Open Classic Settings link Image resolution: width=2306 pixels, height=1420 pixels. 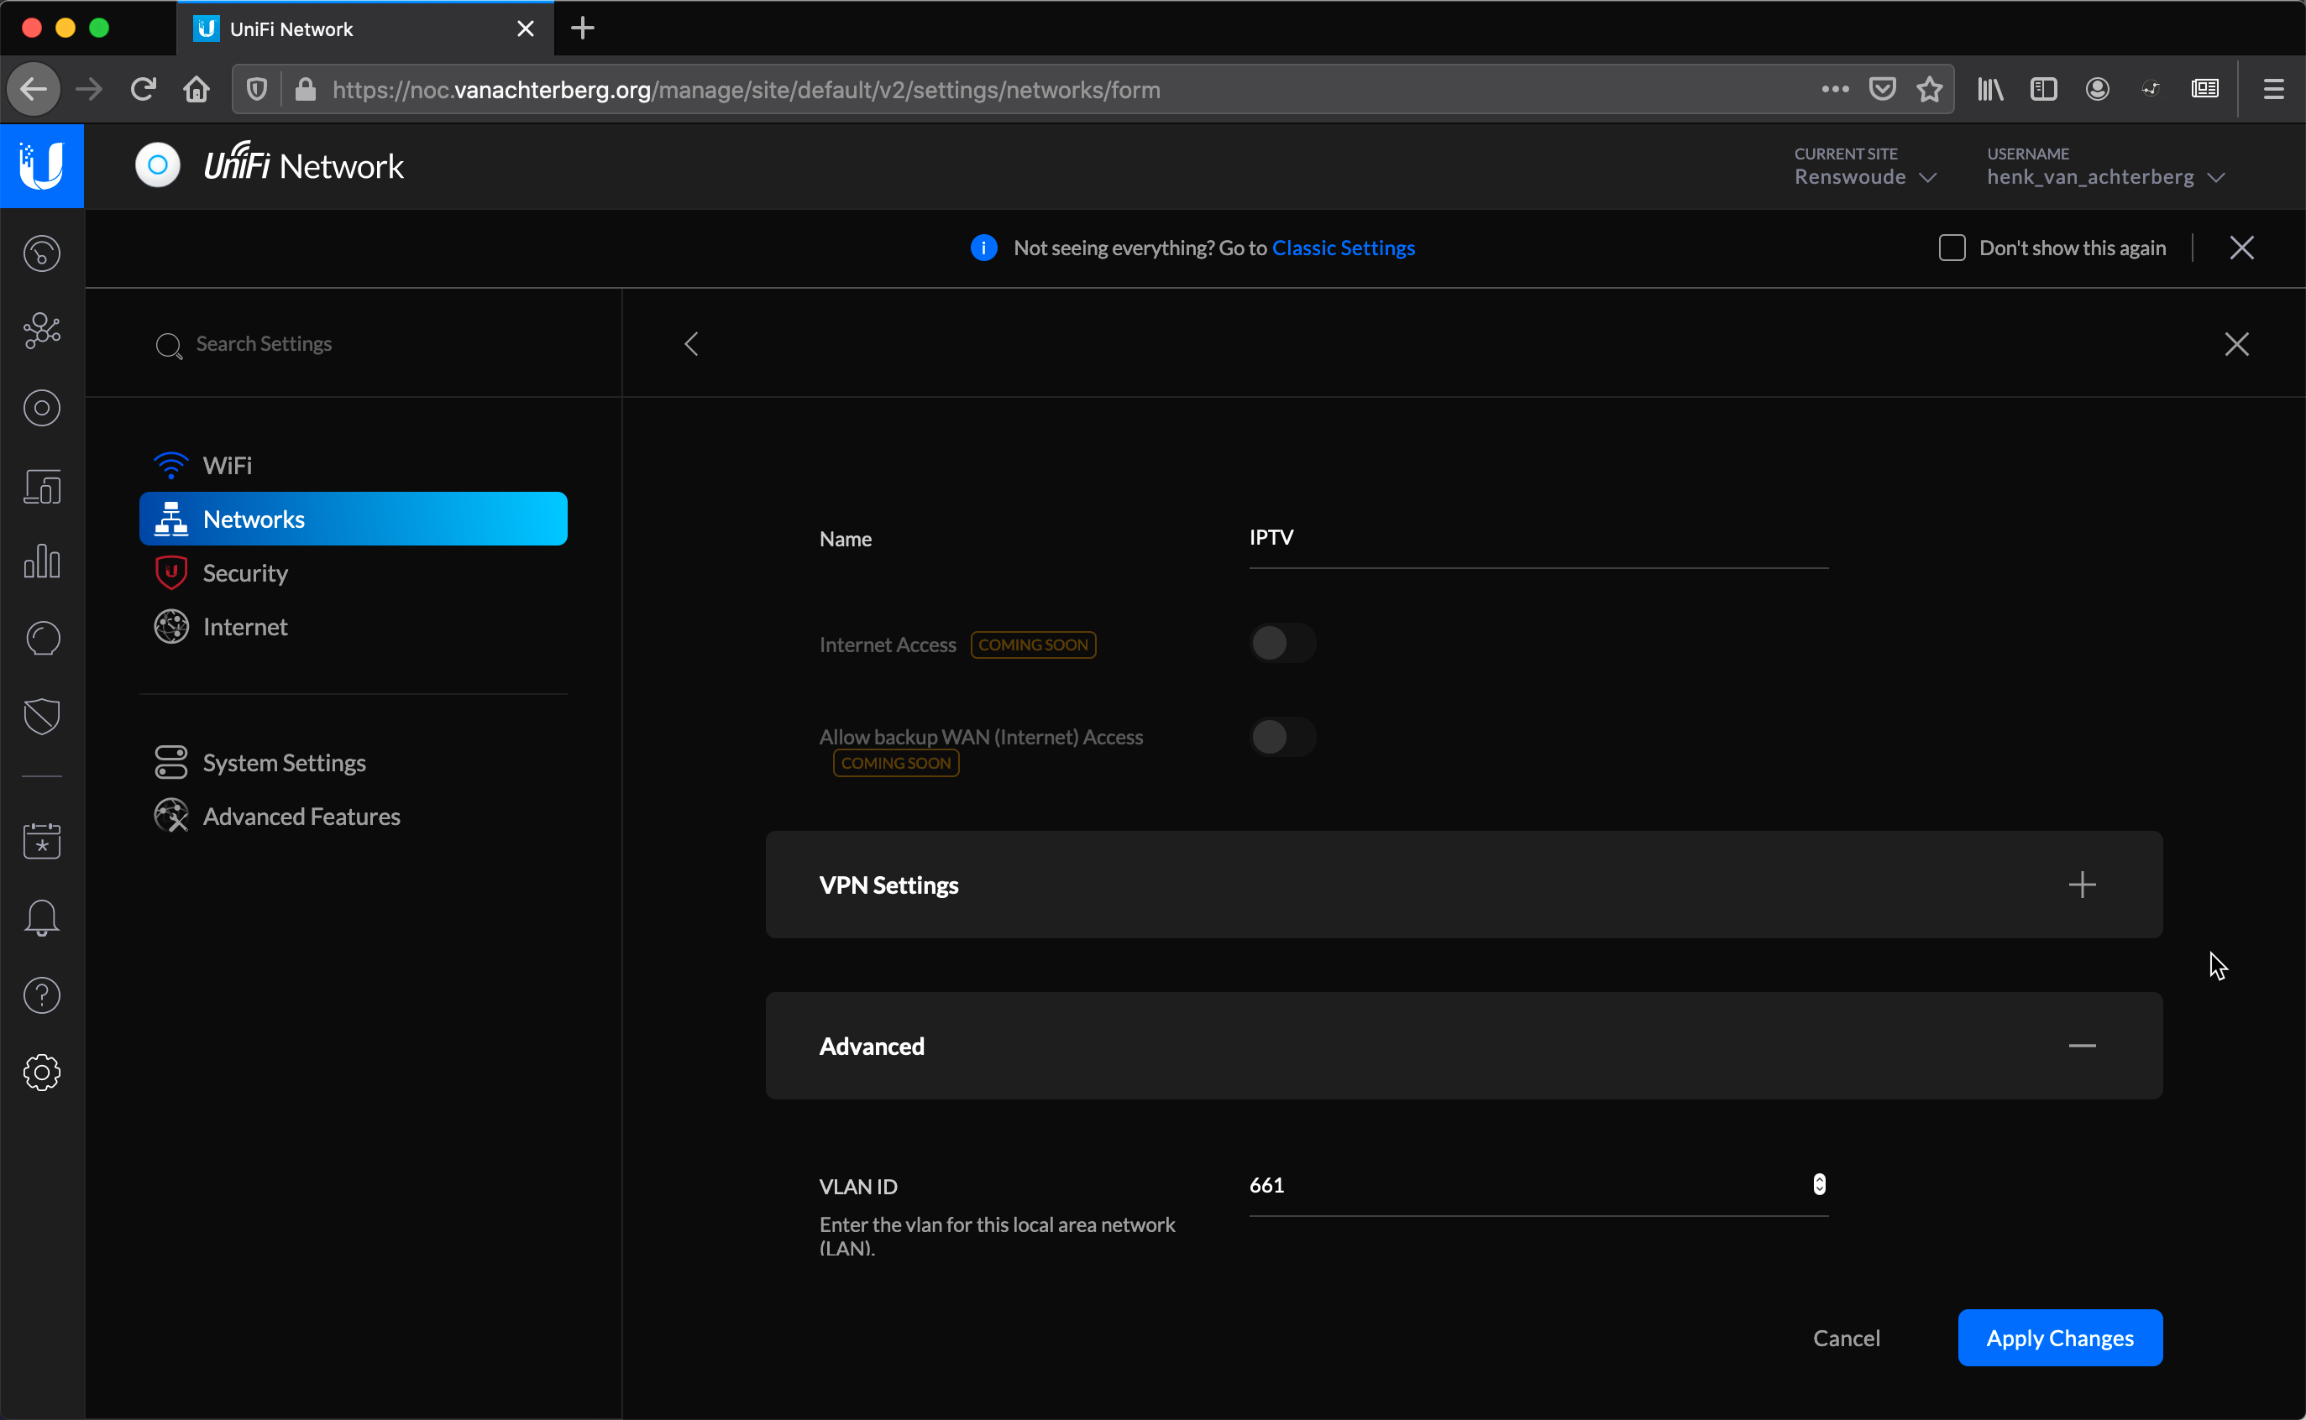click(x=1343, y=248)
